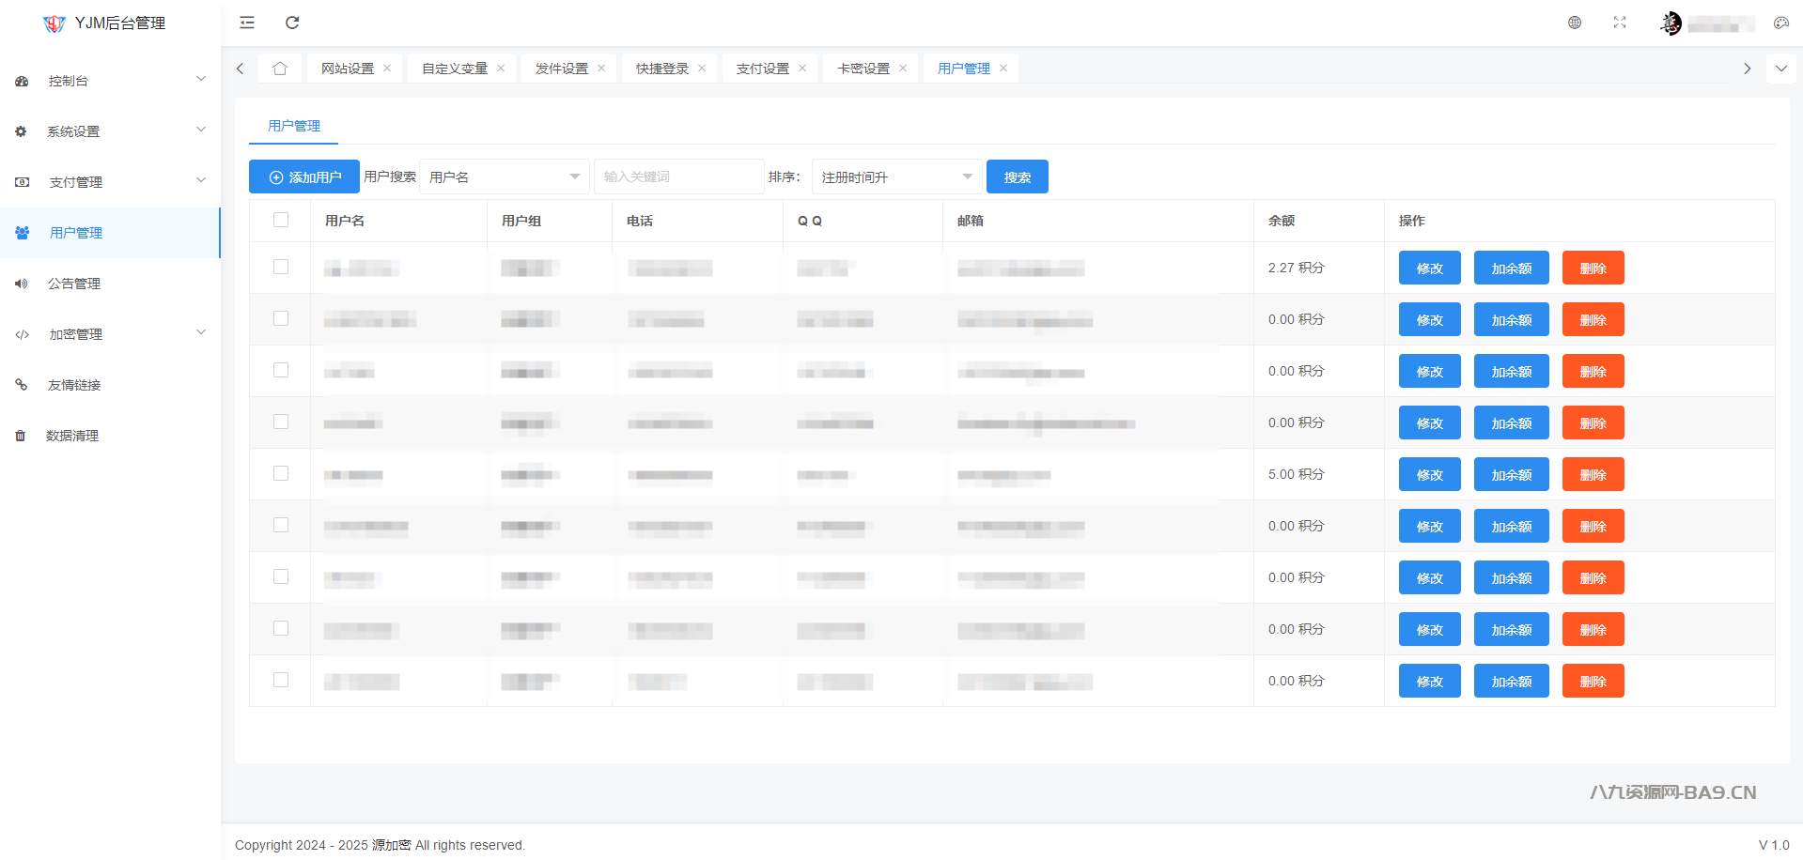Go to home tab icon
1803x860 pixels.
click(280, 69)
